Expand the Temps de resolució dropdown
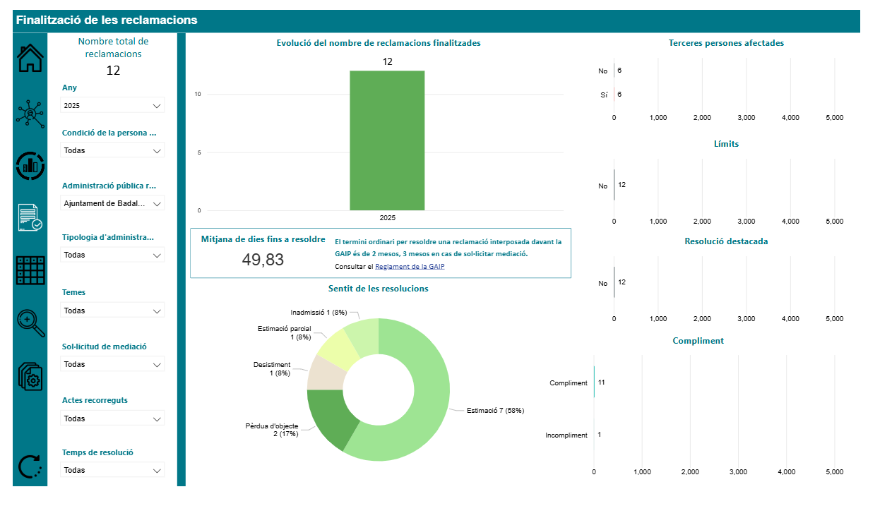This screenshot has height=506, width=880. (112, 470)
